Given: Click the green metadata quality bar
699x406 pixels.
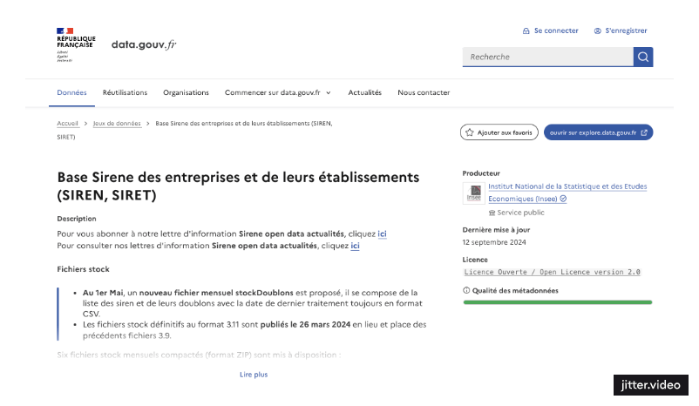Looking at the screenshot, I should point(558,302).
